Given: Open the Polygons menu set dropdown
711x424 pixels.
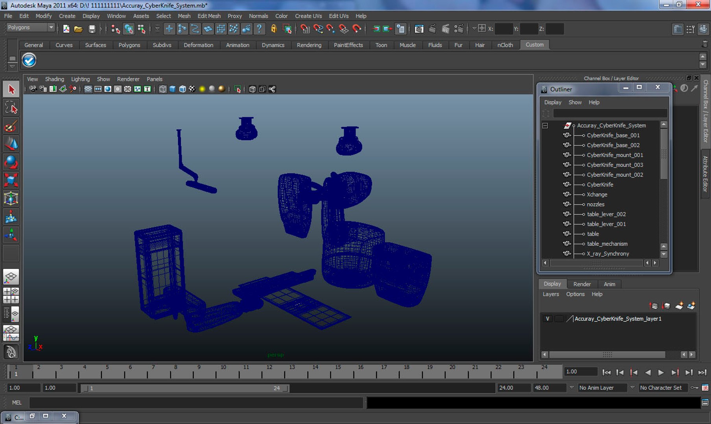Looking at the screenshot, I should (x=31, y=27).
